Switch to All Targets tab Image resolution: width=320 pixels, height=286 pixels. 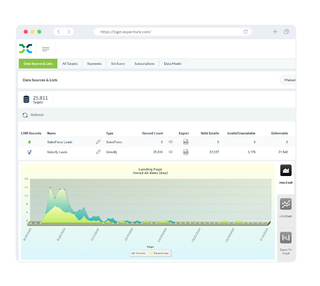(70, 64)
